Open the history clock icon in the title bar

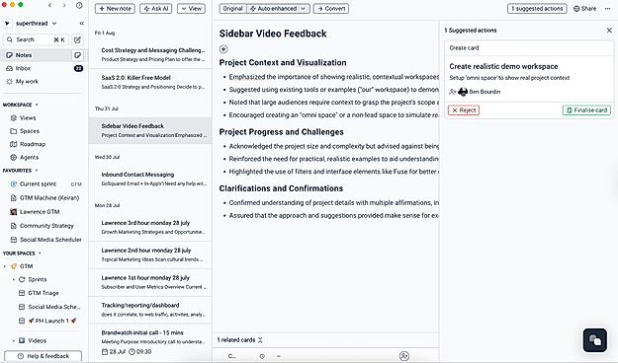click(x=79, y=6)
